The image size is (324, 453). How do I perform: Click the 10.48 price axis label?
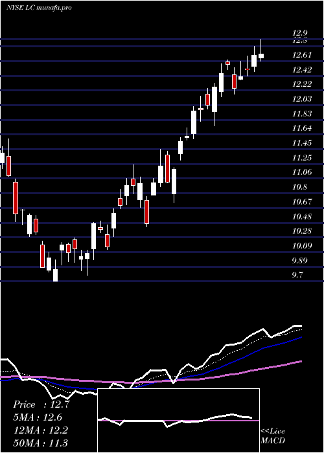tap(303, 217)
